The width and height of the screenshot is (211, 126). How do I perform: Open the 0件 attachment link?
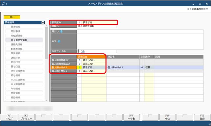pos(82,51)
